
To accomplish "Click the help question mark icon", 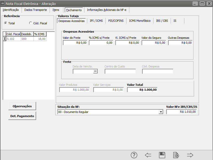I will coord(134,155).
